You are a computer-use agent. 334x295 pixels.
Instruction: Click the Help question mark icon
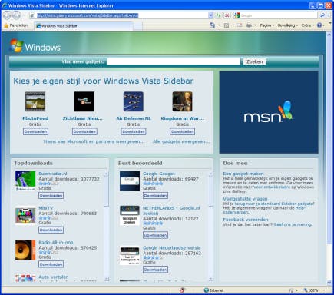[x=319, y=25]
